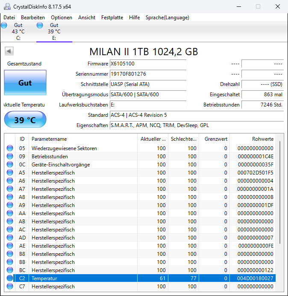Viewport: 288px width, 296px height.
Task: Click the Rohwerte column header
Action: [253, 139]
